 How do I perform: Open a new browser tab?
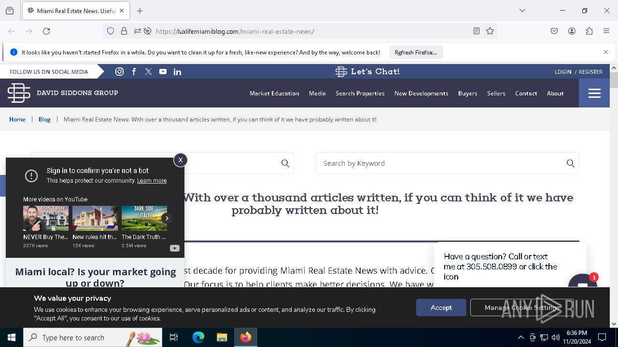point(140,11)
